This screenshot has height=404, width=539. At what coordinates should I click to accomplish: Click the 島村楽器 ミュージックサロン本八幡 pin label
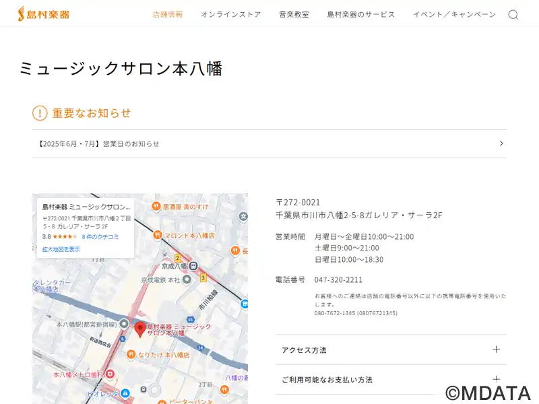179,329
